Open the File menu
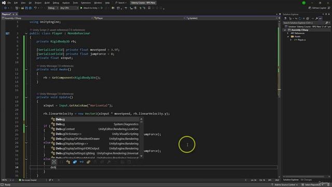This screenshot has height=187, width=332. click(9, 3)
